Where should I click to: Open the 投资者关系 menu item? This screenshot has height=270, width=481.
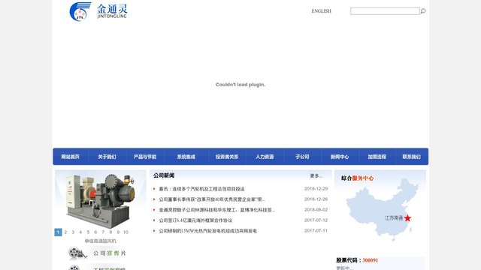(227, 157)
